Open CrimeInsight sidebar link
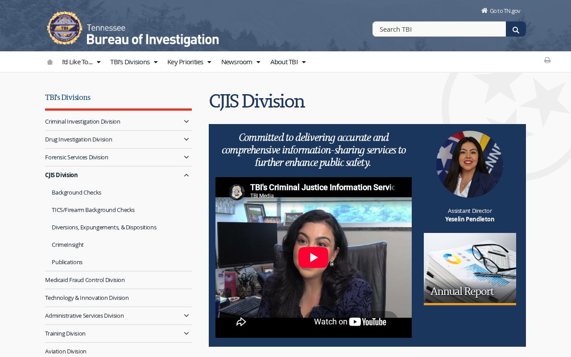This screenshot has width=571, height=357. (68, 245)
